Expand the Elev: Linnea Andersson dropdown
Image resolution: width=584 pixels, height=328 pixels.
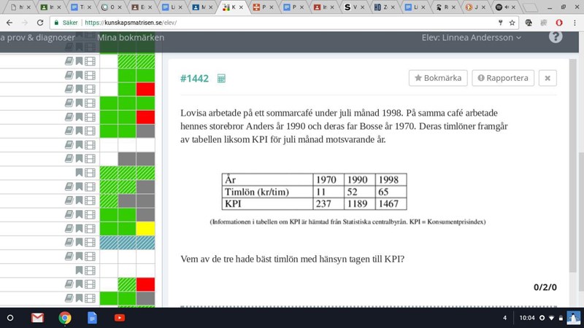(472, 37)
